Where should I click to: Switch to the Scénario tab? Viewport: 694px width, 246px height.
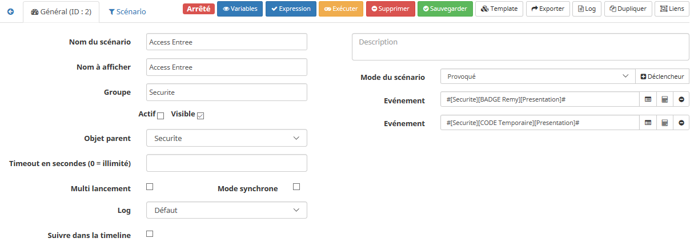(x=127, y=11)
